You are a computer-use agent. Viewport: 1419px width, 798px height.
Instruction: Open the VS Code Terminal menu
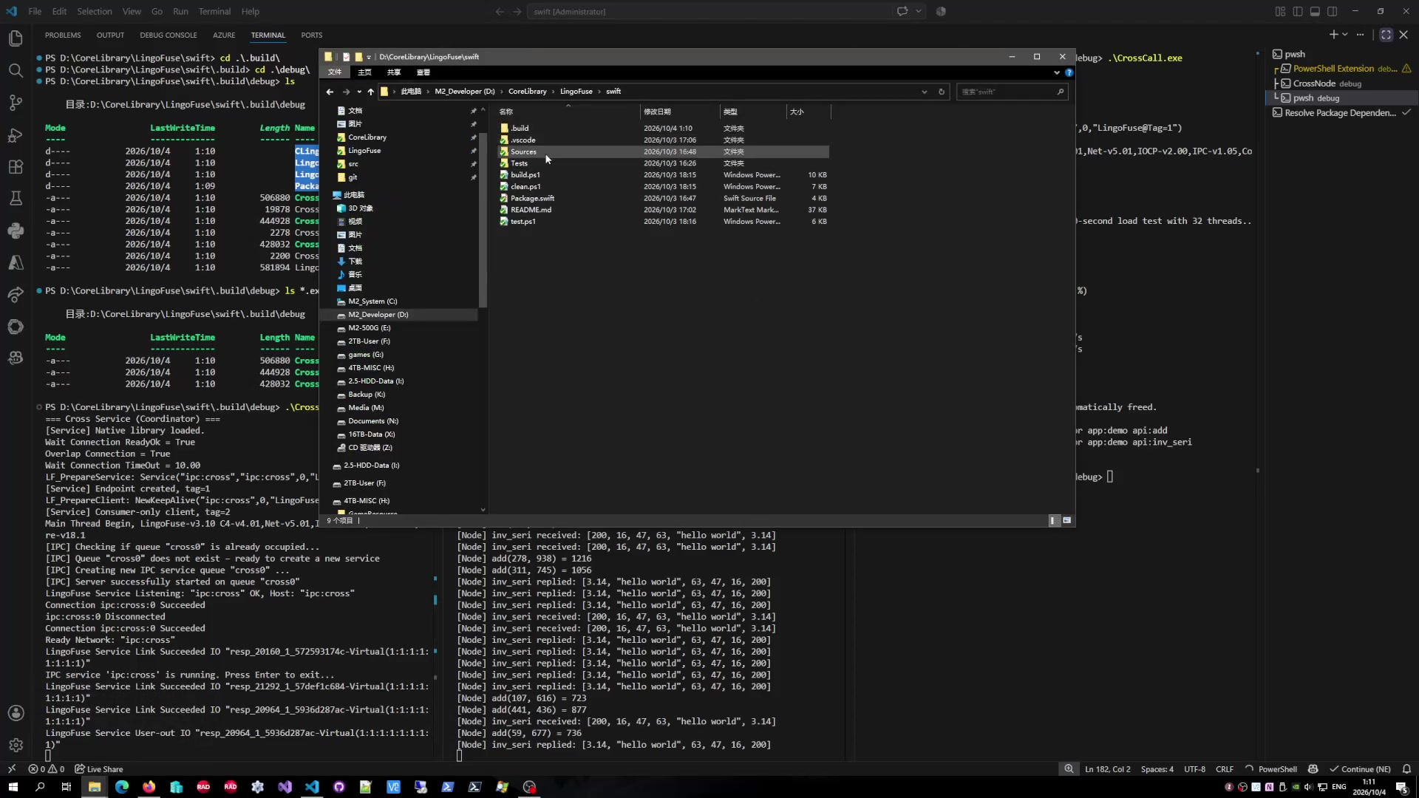pyautogui.click(x=214, y=12)
